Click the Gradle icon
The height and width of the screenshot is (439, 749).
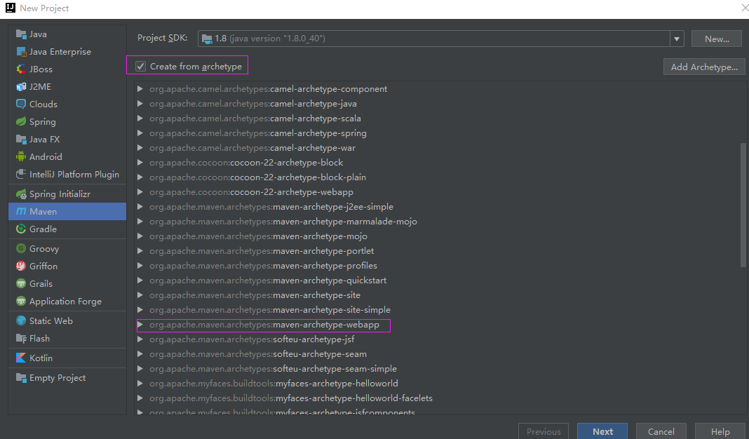(21, 229)
